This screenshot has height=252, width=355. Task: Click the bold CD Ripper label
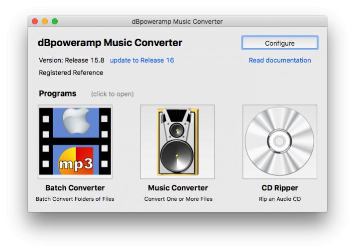(279, 188)
